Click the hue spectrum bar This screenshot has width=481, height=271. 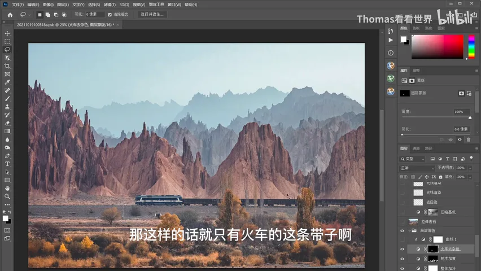click(471, 46)
